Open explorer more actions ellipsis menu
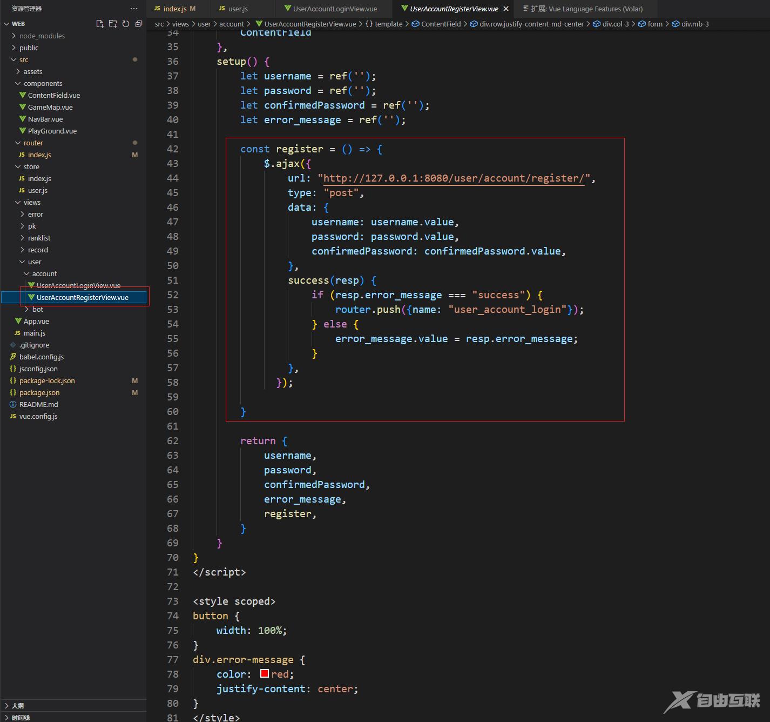 click(x=134, y=9)
